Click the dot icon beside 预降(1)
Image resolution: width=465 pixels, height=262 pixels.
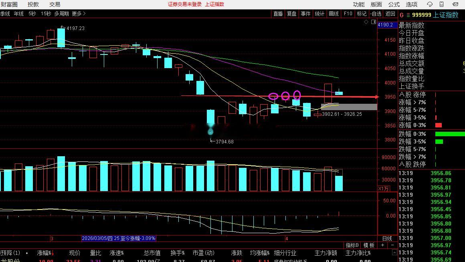point(27,253)
